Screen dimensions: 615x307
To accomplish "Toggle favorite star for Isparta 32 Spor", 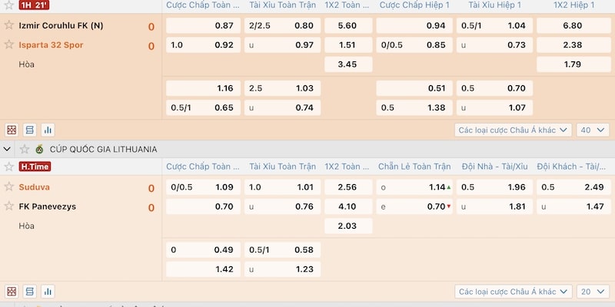I will click(9, 45).
